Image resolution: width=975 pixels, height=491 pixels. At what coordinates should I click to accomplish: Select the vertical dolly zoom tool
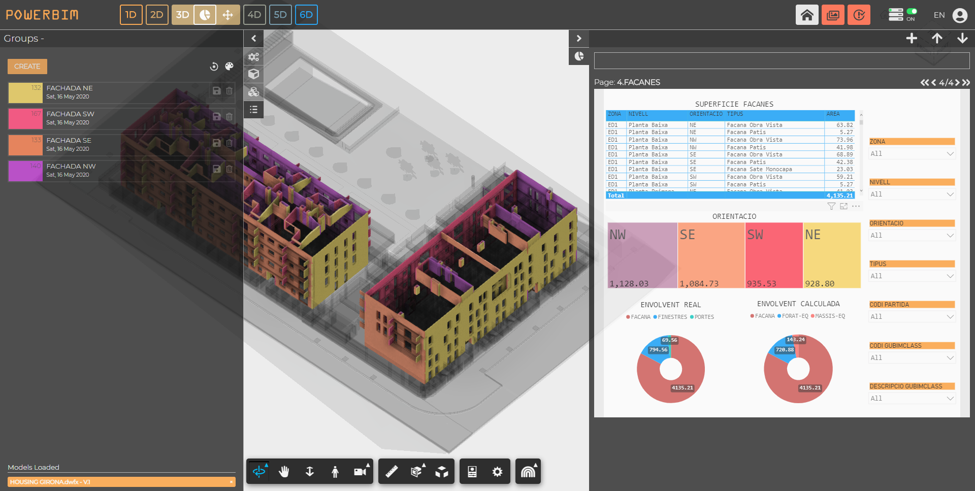[310, 472]
